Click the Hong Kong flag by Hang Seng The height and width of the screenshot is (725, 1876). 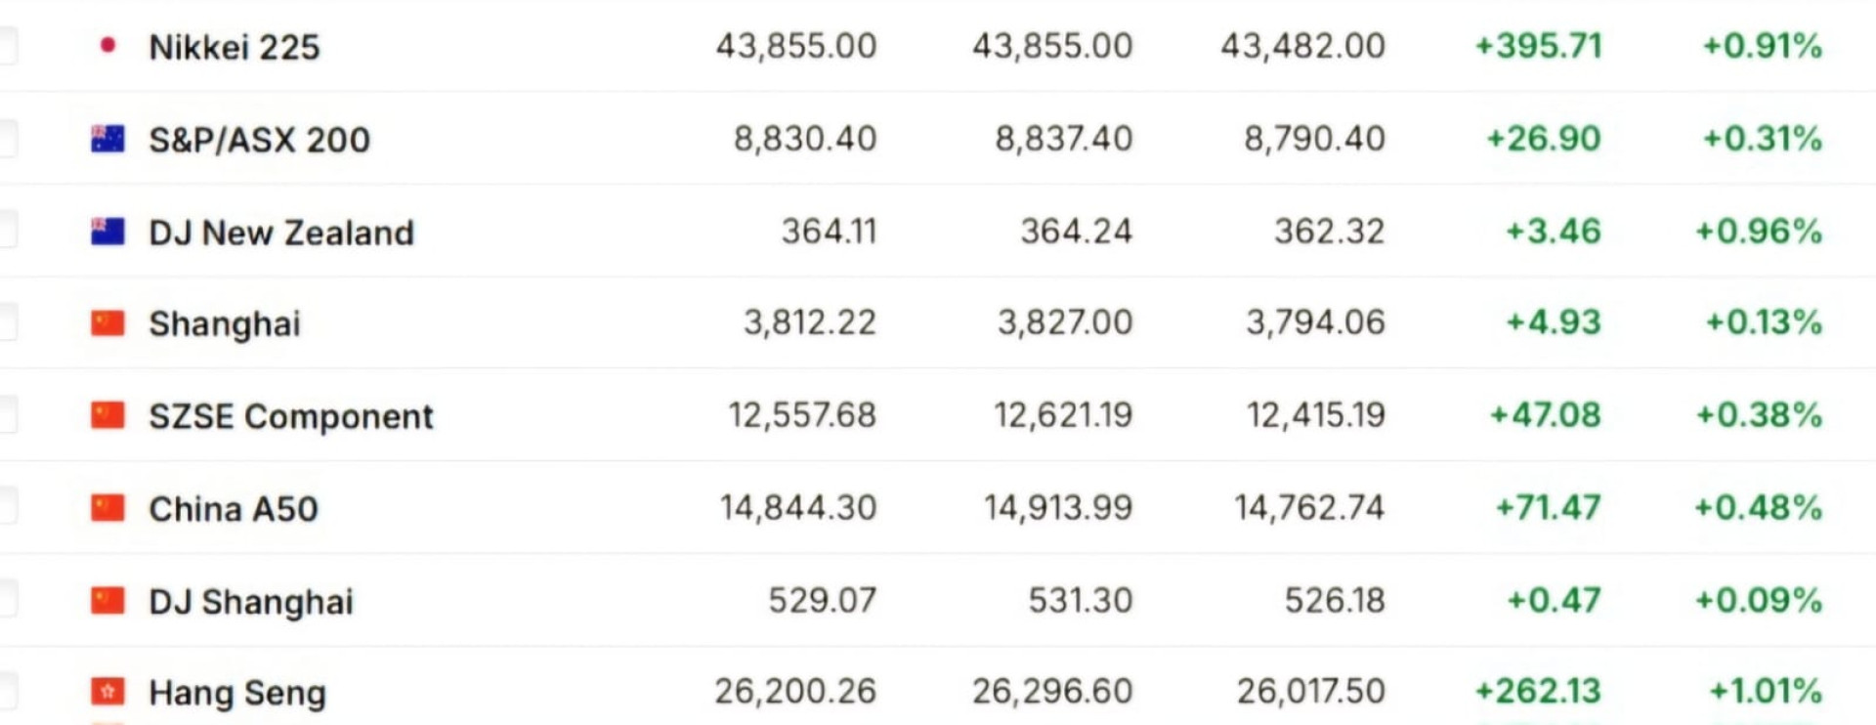(107, 692)
